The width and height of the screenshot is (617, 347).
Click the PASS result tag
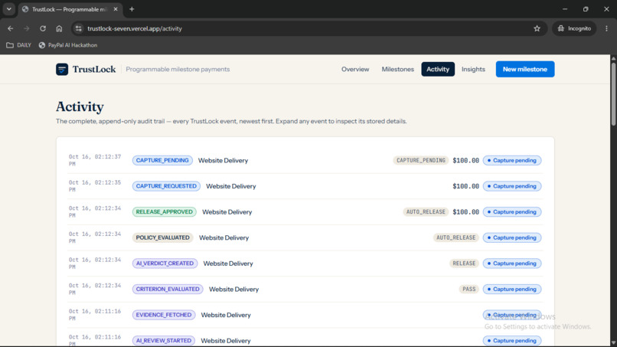[x=468, y=289]
